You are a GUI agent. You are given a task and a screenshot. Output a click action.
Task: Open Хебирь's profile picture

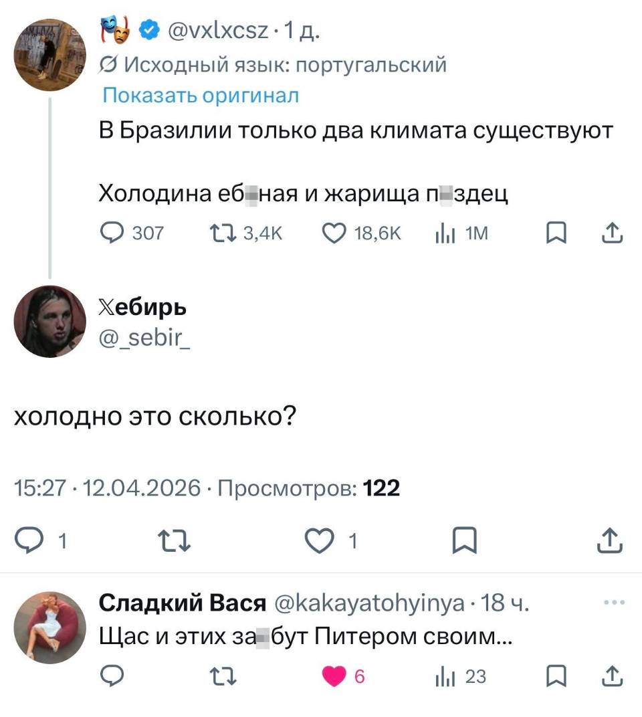49,321
